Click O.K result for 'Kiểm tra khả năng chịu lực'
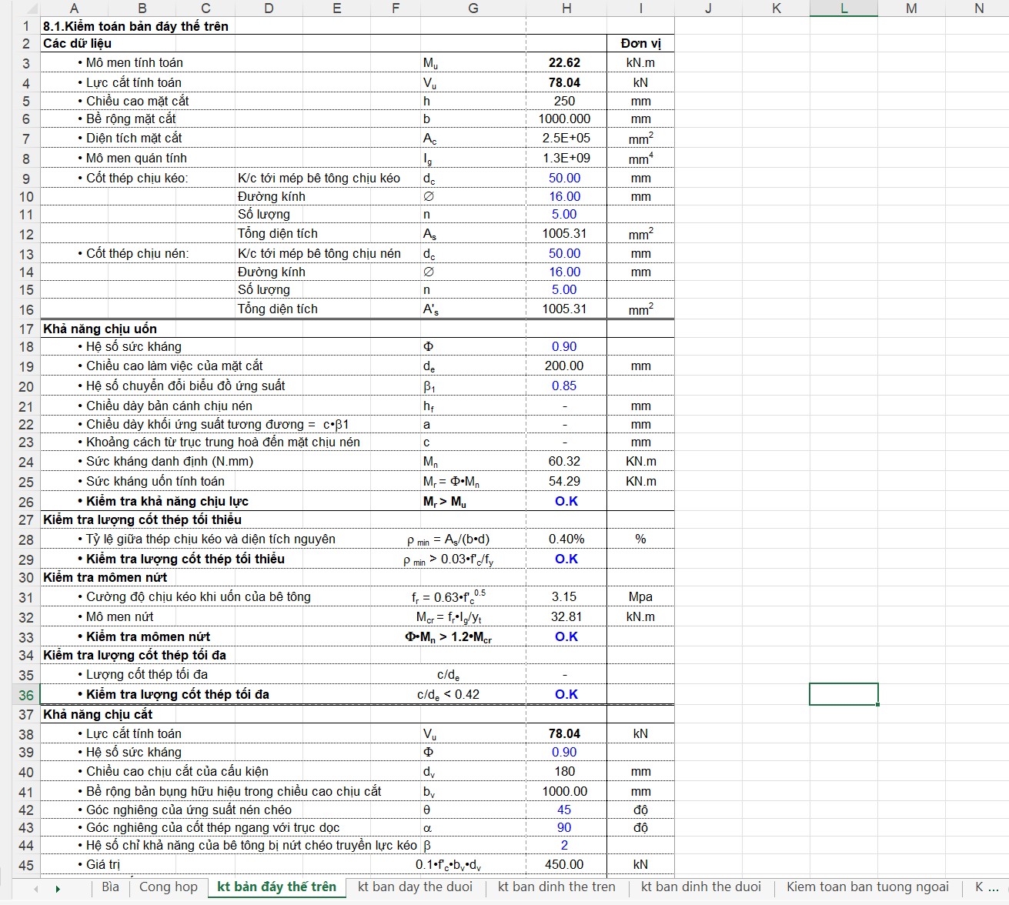The height and width of the screenshot is (905, 1009). click(x=566, y=501)
